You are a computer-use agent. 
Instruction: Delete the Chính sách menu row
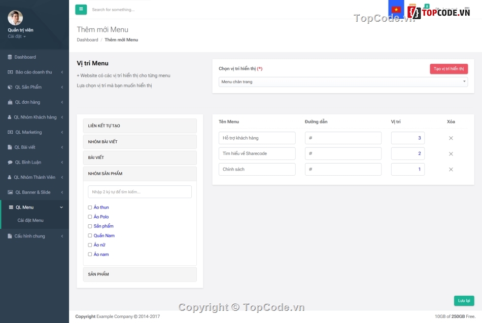451,169
